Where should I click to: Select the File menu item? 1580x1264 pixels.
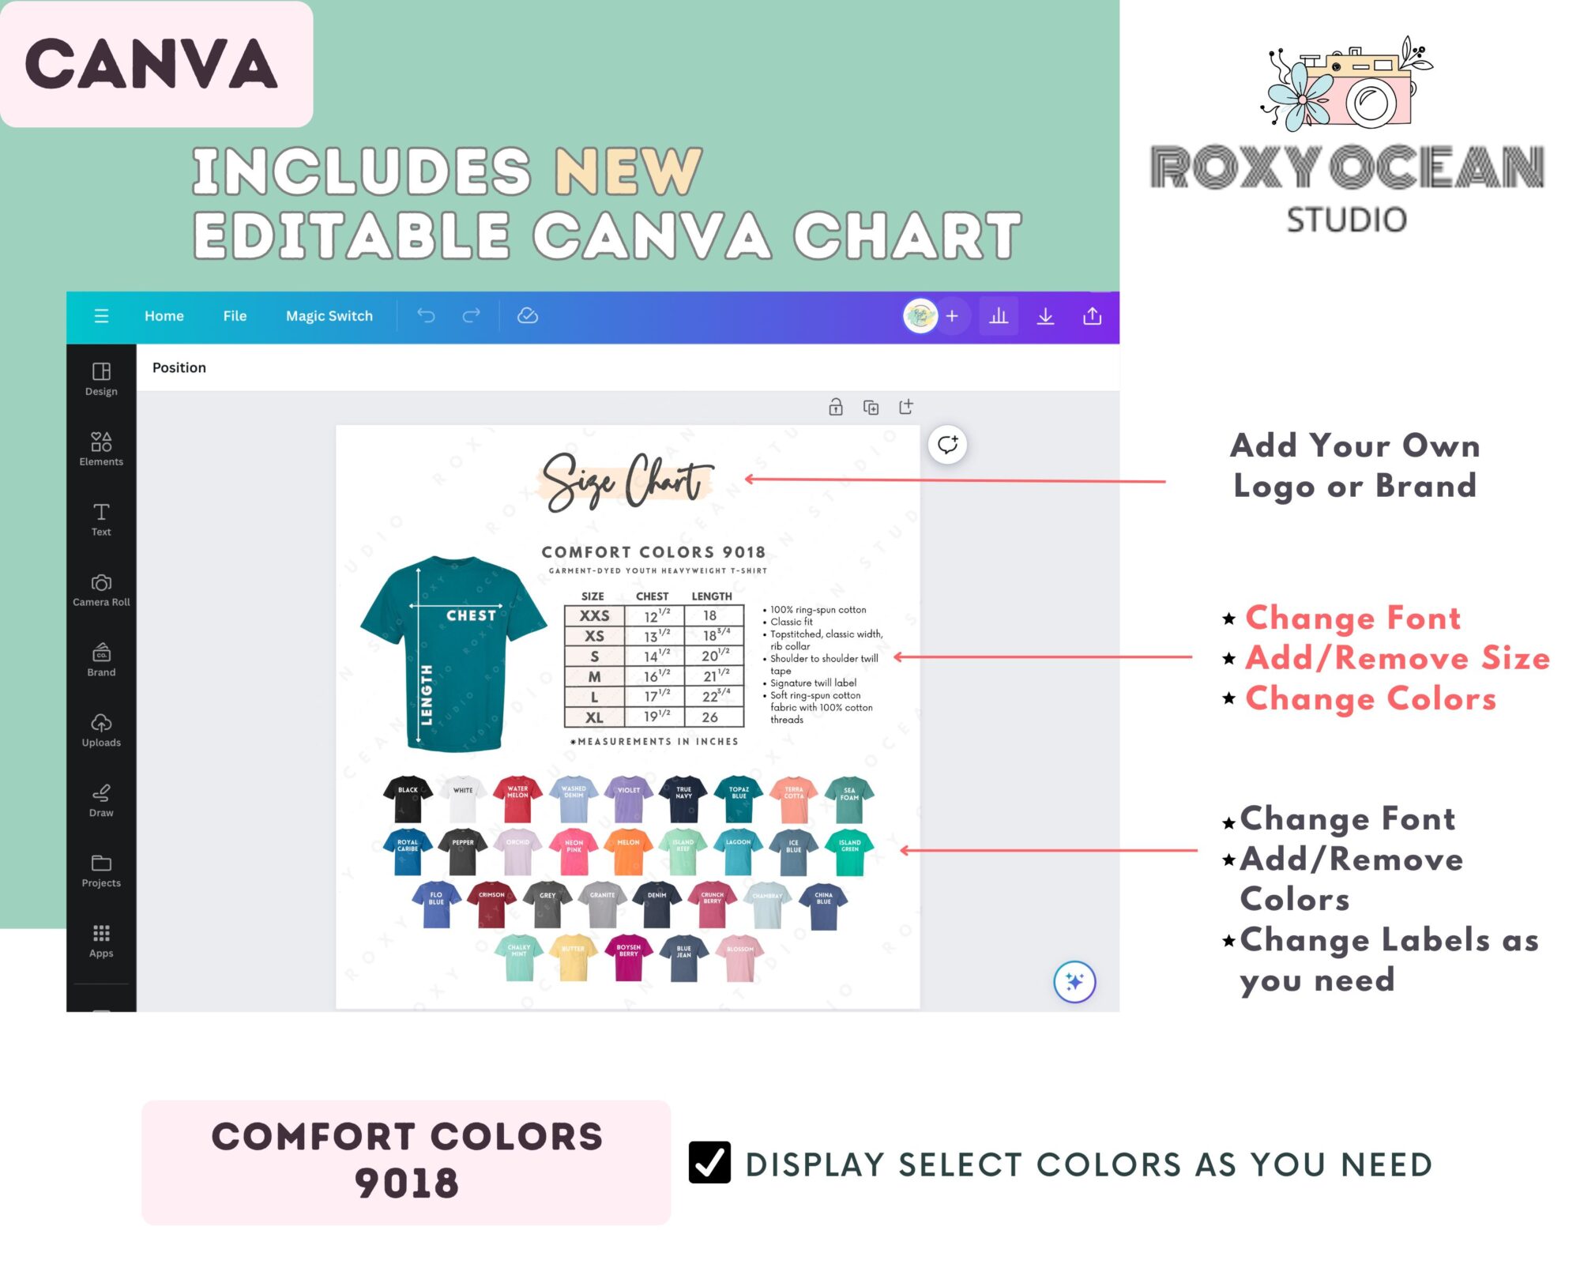pos(234,314)
